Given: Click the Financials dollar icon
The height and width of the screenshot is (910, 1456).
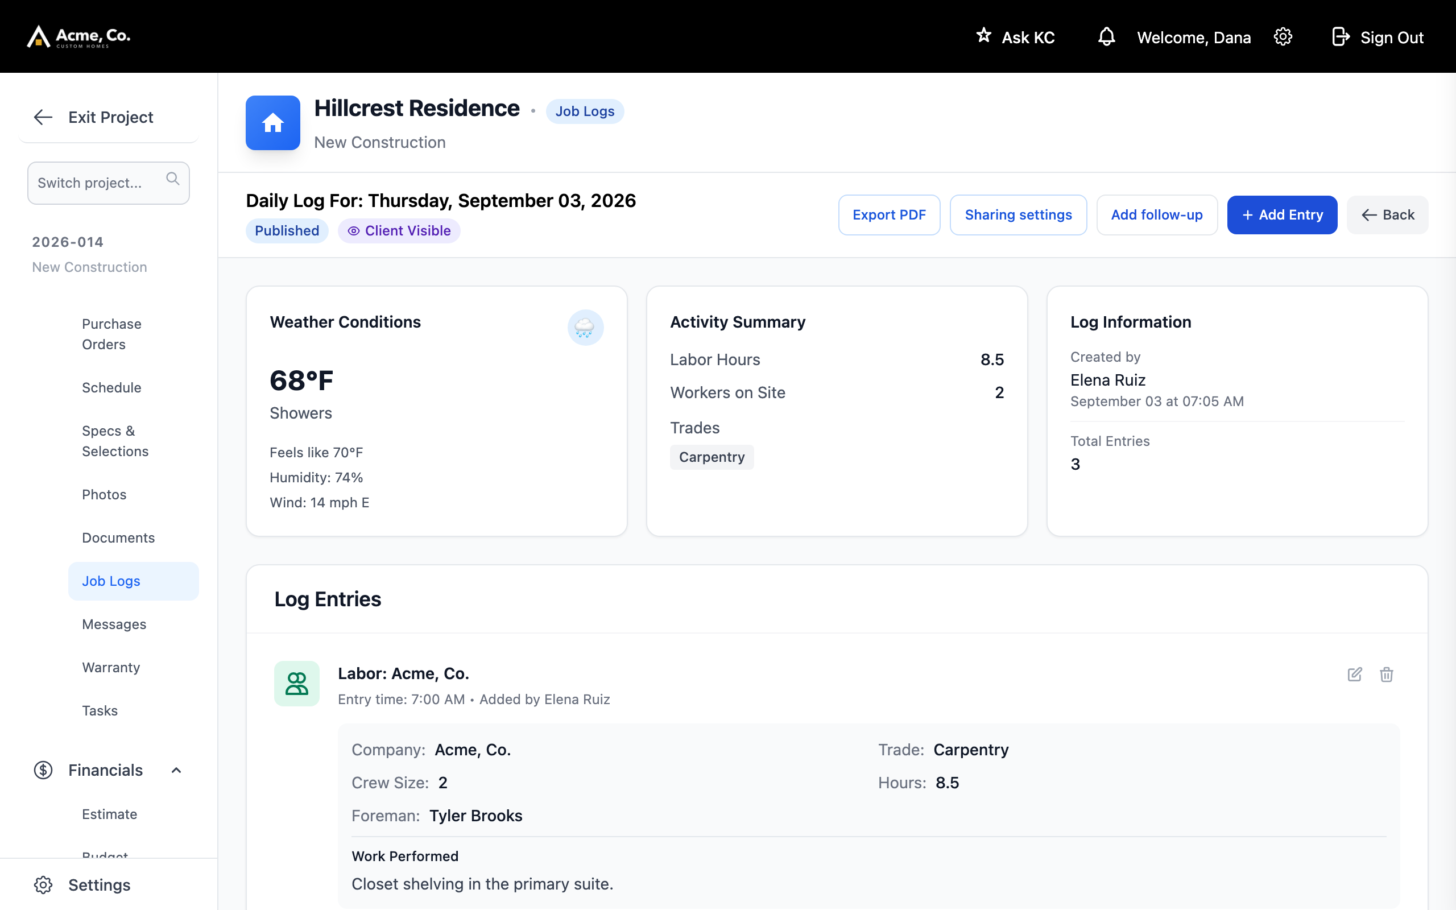Looking at the screenshot, I should (x=43, y=770).
